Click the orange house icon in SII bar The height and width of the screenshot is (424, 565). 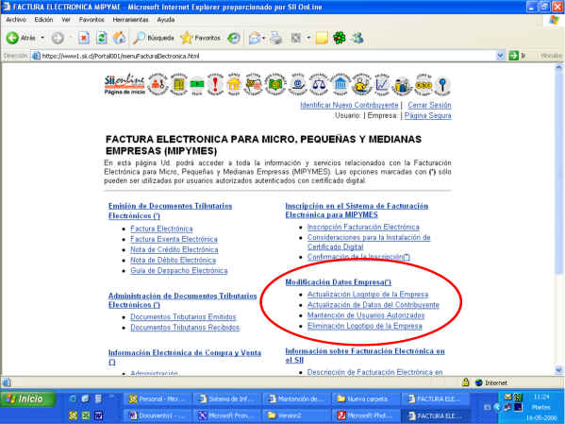click(234, 84)
